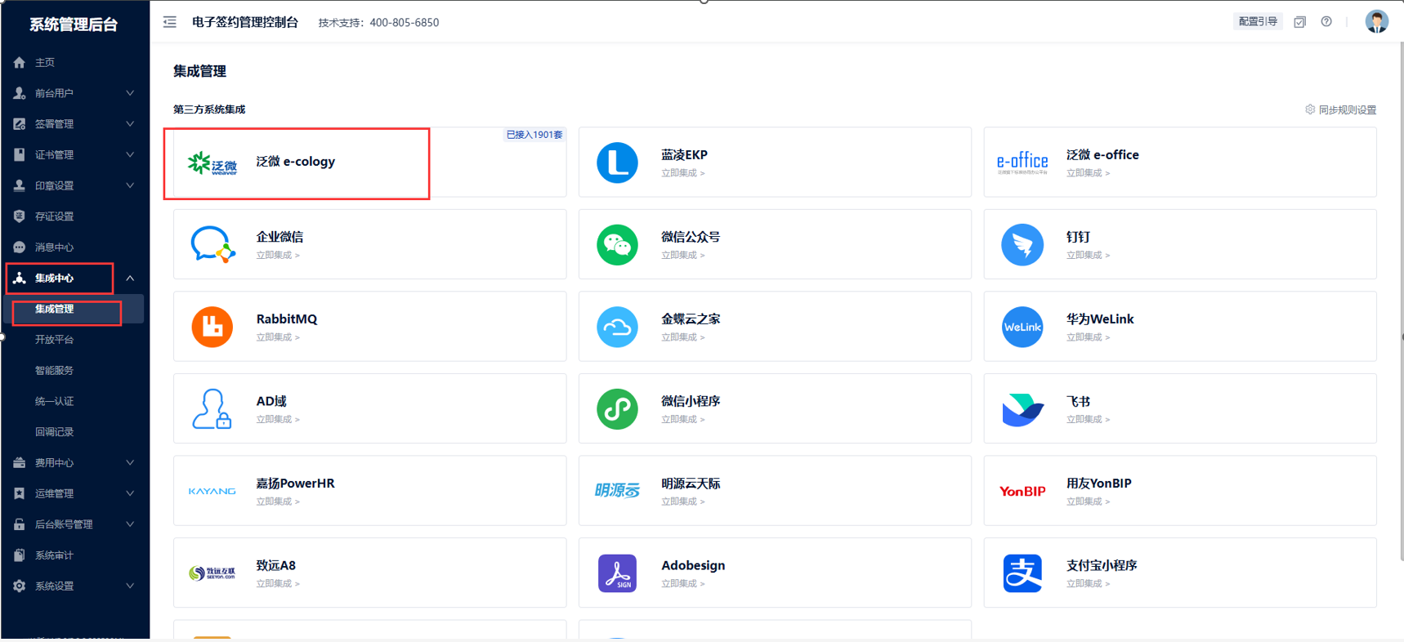Viewport: 1404px width, 642px height.
Task: Click 立即集成 under 飞书
Action: pyautogui.click(x=1088, y=419)
